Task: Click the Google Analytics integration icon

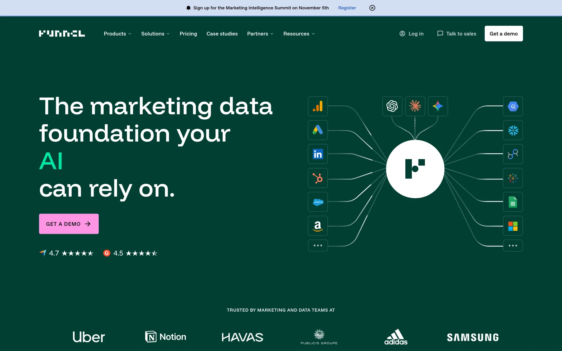Action: 318,106
